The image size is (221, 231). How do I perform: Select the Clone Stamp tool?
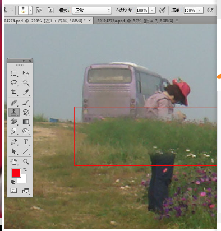point(14,112)
